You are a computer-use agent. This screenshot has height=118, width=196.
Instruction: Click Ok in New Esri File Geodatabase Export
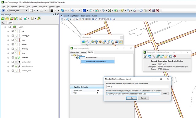pos(131,98)
